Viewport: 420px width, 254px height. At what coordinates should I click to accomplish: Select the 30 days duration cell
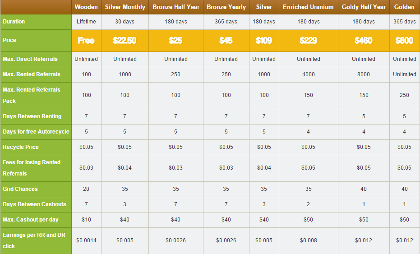coord(125,22)
